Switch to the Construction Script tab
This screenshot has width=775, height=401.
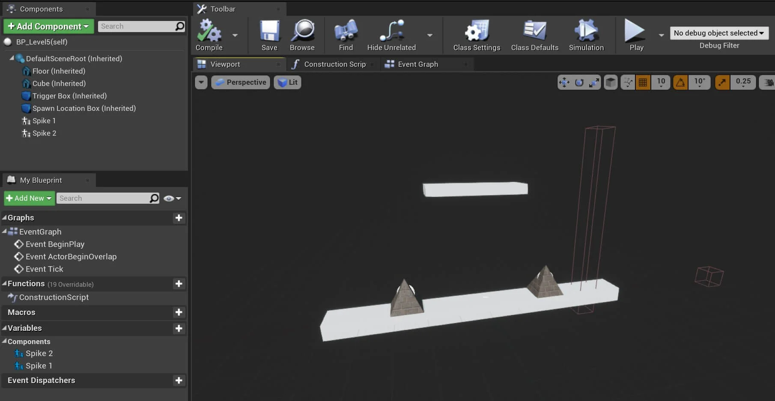334,64
